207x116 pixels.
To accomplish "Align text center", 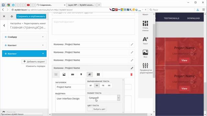I will tap(97, 85).
